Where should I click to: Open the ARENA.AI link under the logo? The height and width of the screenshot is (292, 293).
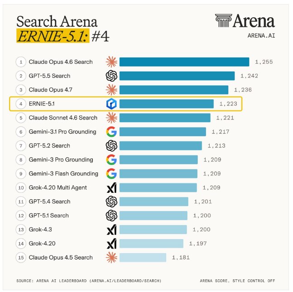coord(261,35)
